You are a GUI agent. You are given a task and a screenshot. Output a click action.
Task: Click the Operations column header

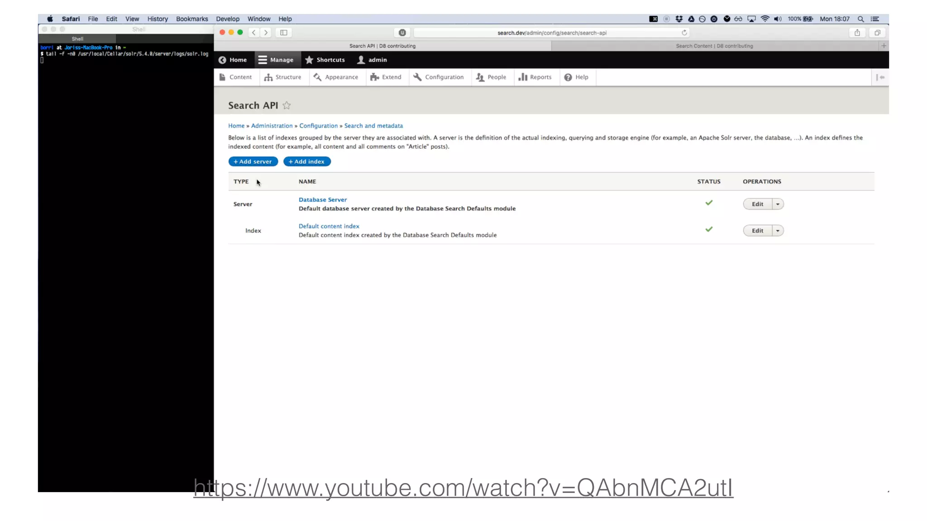point(762,181)
